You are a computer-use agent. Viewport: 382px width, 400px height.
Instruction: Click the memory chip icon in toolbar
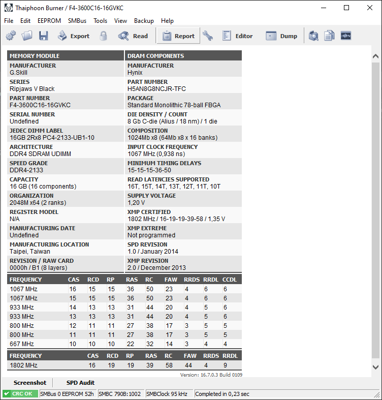click(346, 36)
